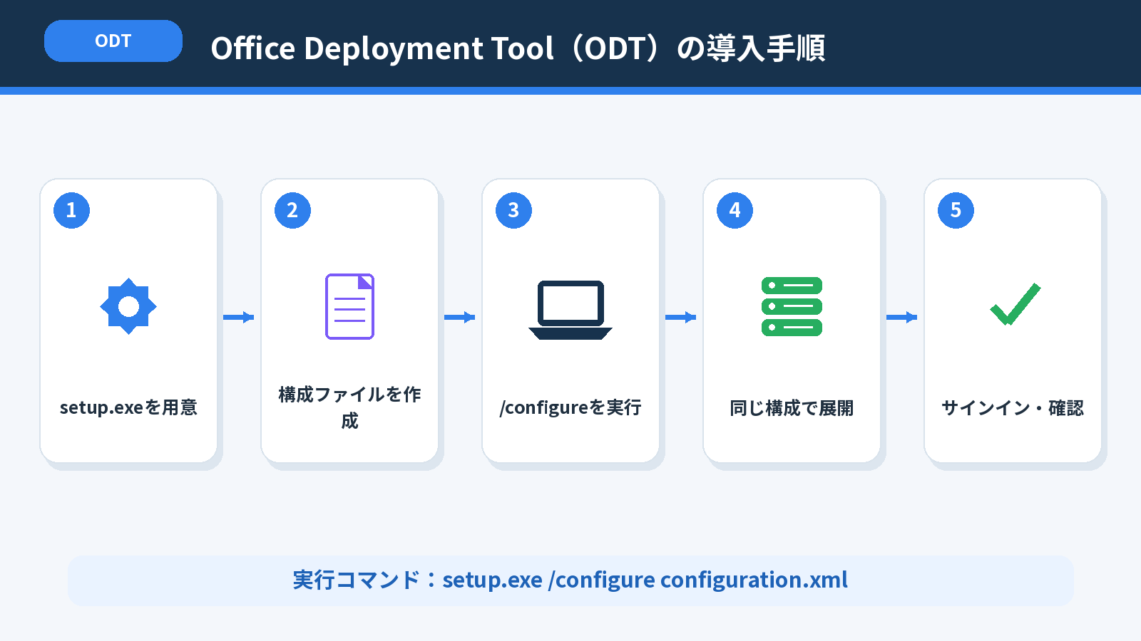Viewport: 1141px width, 641px height.
Task: Click the blue gear icon in the setup.exe card
Action: click(128, 306)
